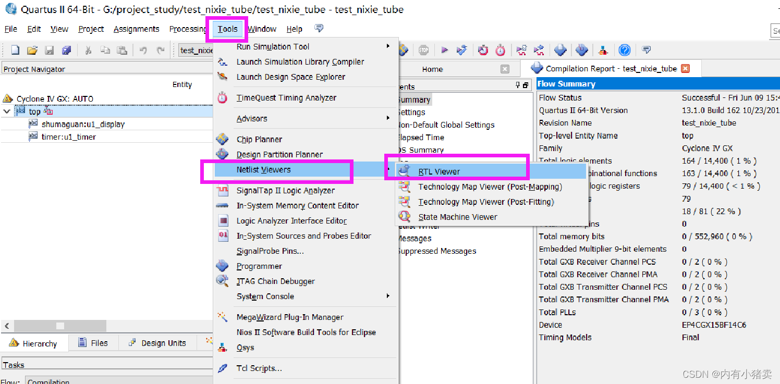This screenshot has width=780, height=384.
Task: Open Design Partition Planner
Action: point(306,154)
